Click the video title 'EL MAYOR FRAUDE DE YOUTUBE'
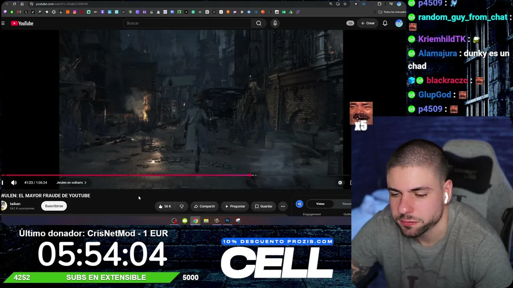This screenshot has width=513, height=288. 54,196
